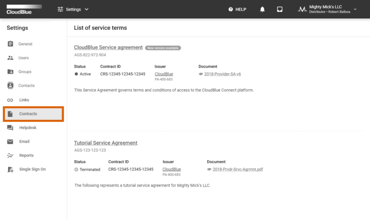Click the Settings sidebar heading
Screen dimensions: 370x220
coord(17,28)
